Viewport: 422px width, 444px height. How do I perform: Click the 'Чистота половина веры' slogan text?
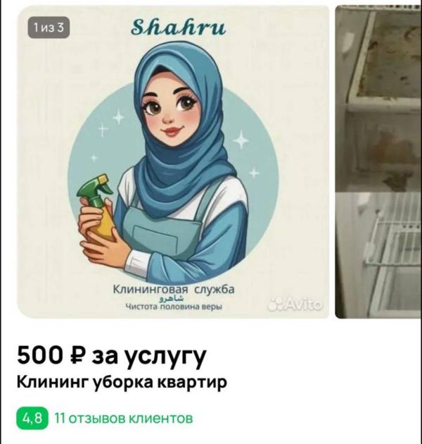pyautogui.click(x=174, y=307)
